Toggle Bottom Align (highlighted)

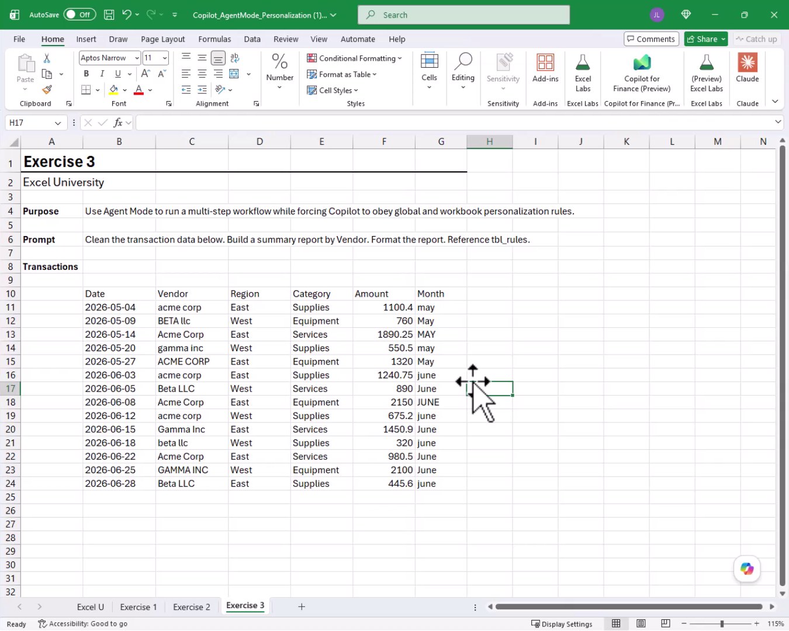click(x=218, y=58)
